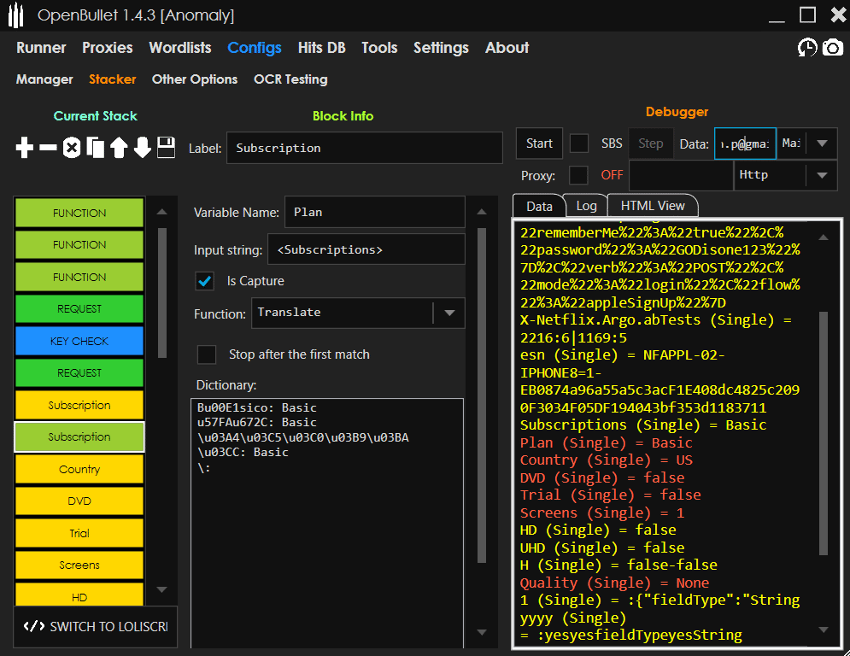Uncheck the Is Capture checkbox
850x656 pixels.
[x=204, y=280]
